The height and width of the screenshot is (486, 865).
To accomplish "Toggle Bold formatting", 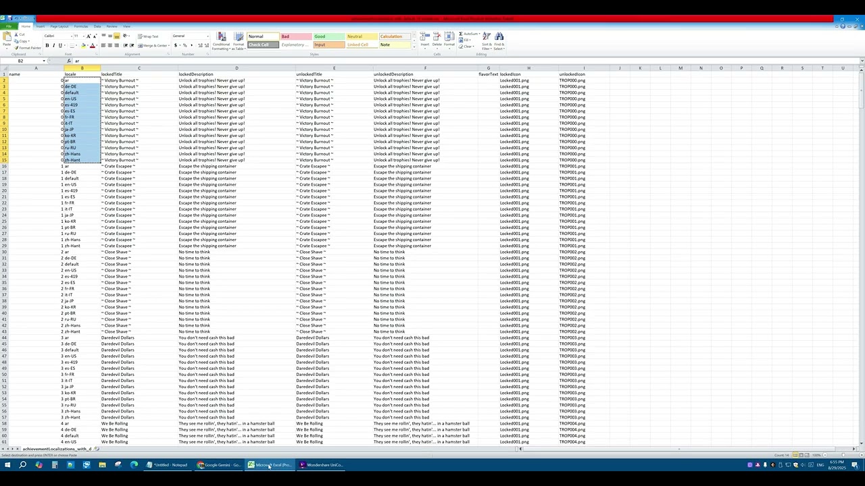I will click(47, 45).
